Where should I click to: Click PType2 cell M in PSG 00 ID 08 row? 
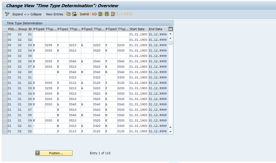pos(87,72)
